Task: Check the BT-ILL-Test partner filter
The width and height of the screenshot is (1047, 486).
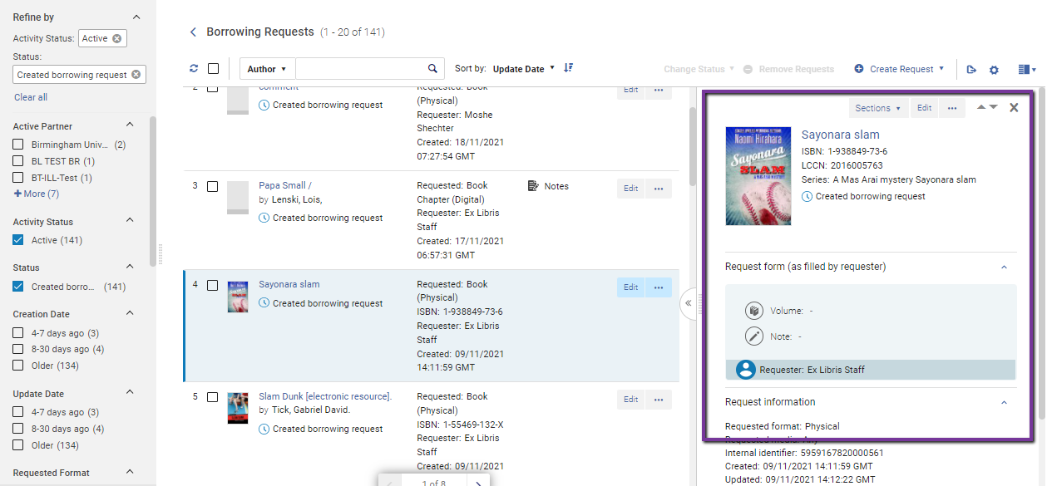Action: click(x=18, y=178)
